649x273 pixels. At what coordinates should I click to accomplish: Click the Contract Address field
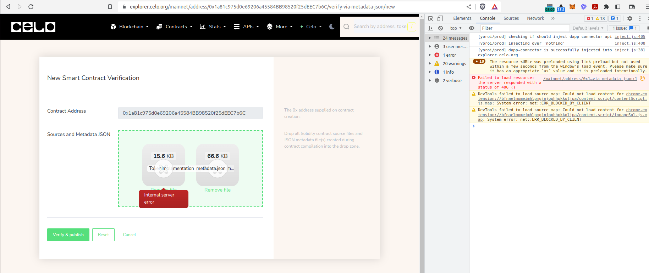(191, 113)
